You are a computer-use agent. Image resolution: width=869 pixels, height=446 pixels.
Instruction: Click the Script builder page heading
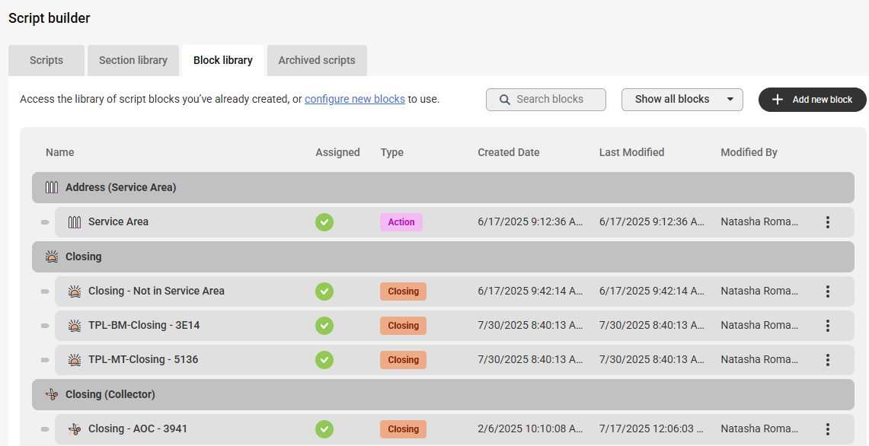click(50, 18)
